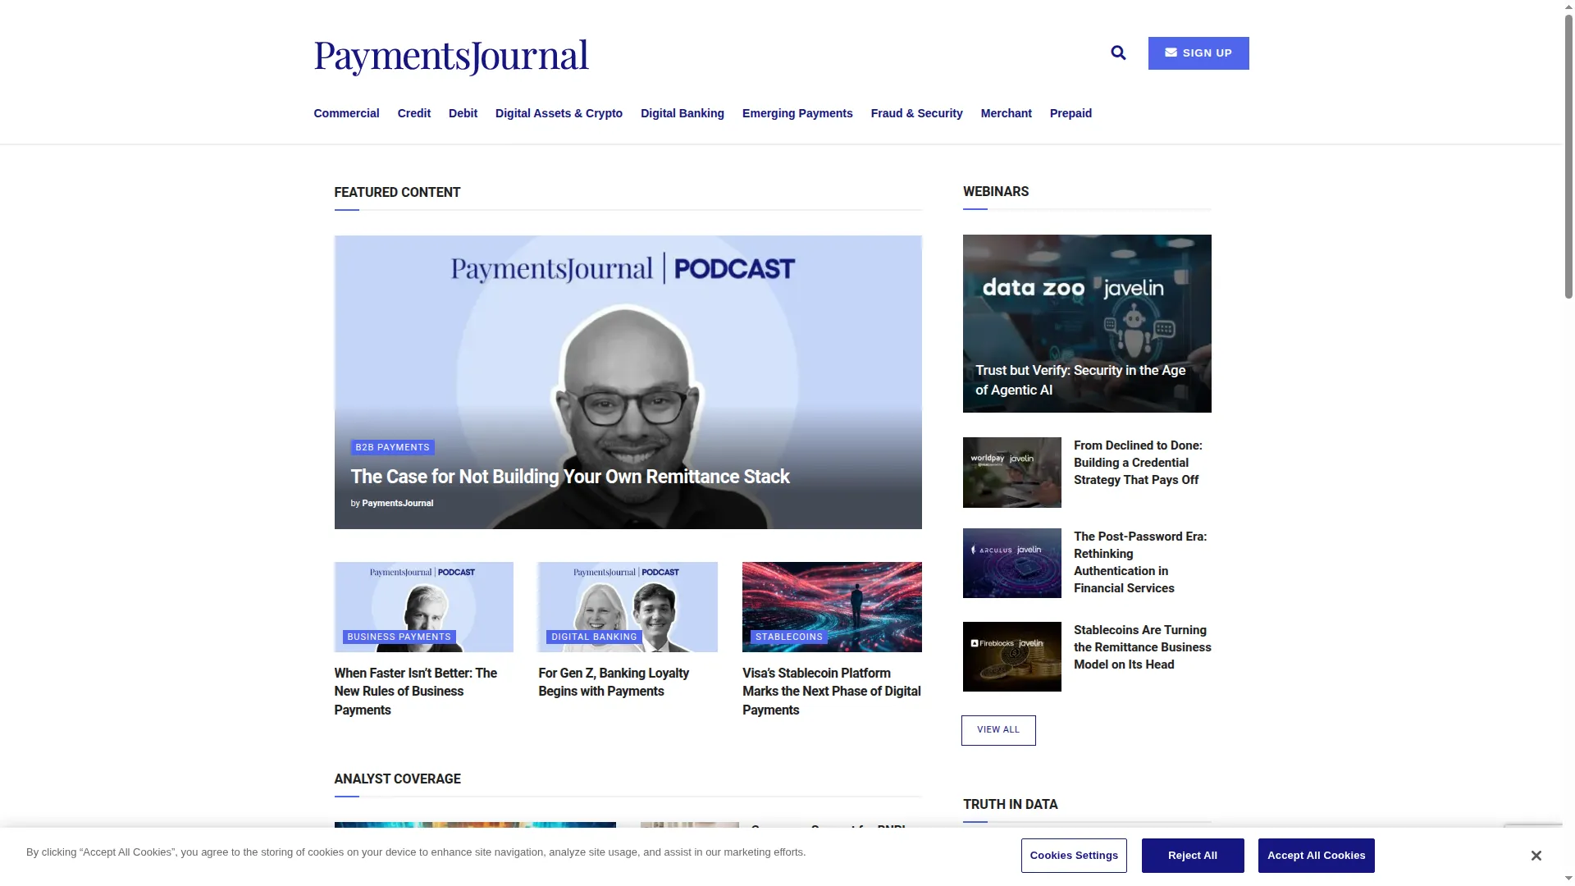
Task: Click Reject All cookies
Action: click(x=1193, y=856)
